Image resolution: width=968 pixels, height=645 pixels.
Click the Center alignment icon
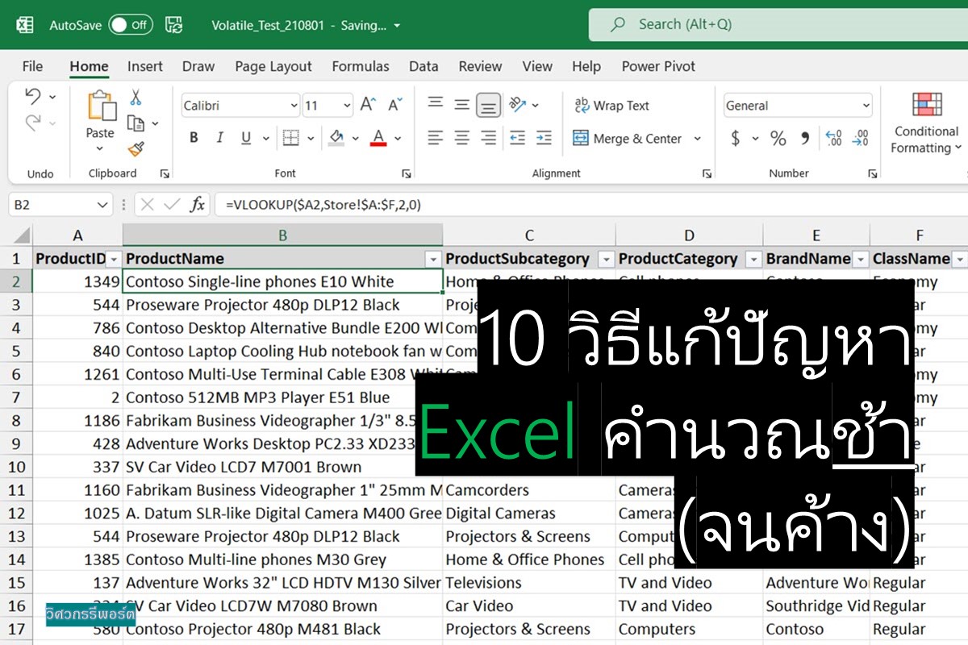(462, 138)
